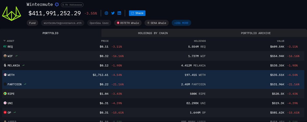
Task: Open the RIPE asset name
Action: 11,94
